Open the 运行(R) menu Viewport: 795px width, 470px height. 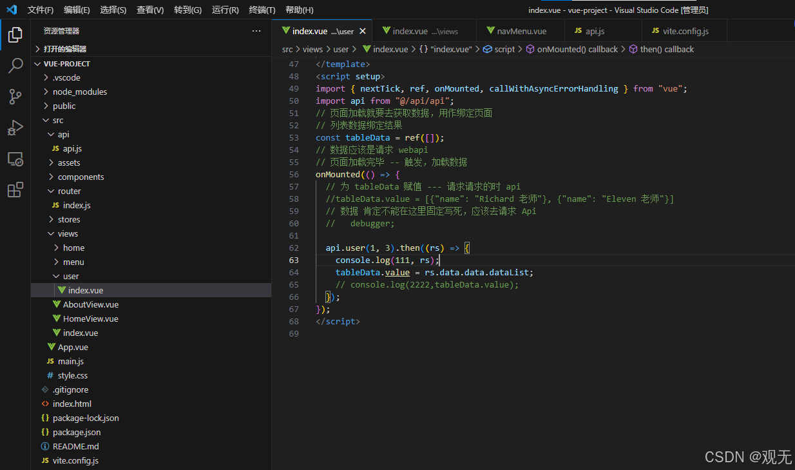click(225, 10)
